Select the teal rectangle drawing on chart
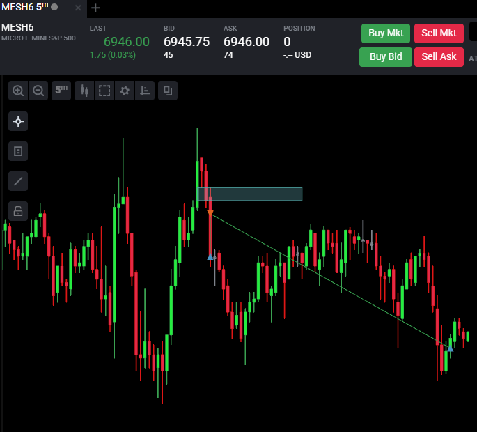Screen dimensions: 477x432 250,194
